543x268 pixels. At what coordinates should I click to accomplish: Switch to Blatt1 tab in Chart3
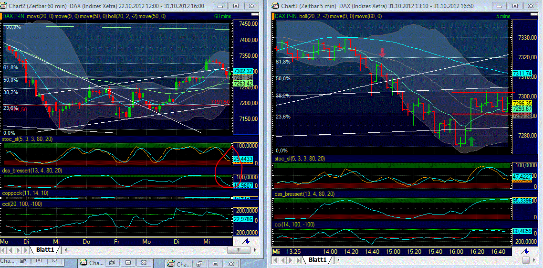(317, 259)
